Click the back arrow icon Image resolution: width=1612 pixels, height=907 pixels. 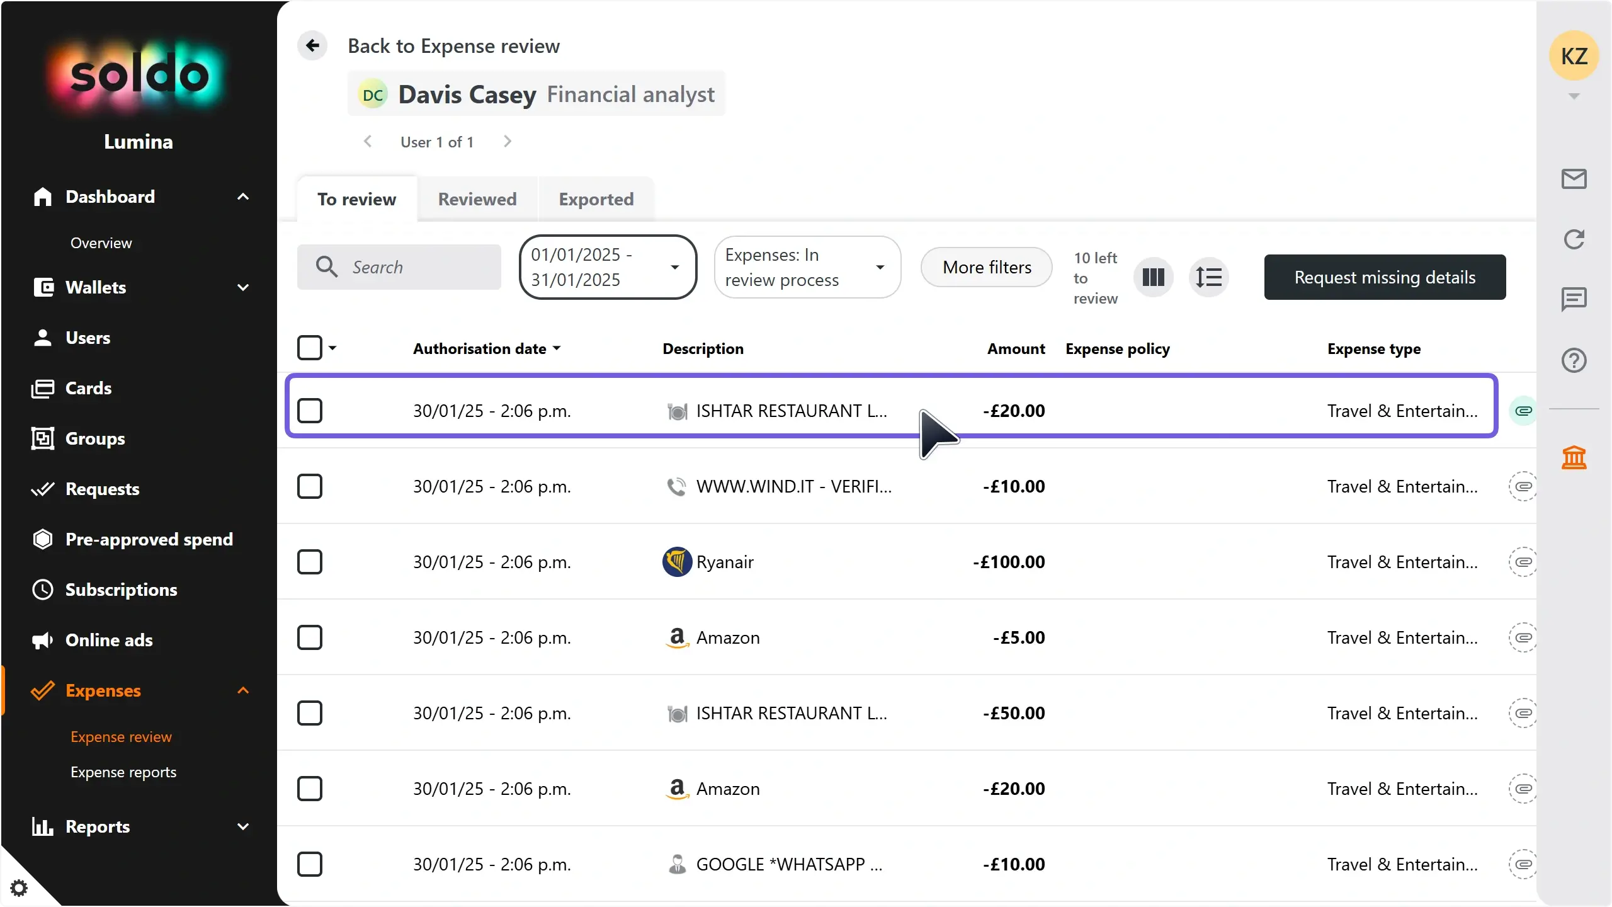click(312, 45)
